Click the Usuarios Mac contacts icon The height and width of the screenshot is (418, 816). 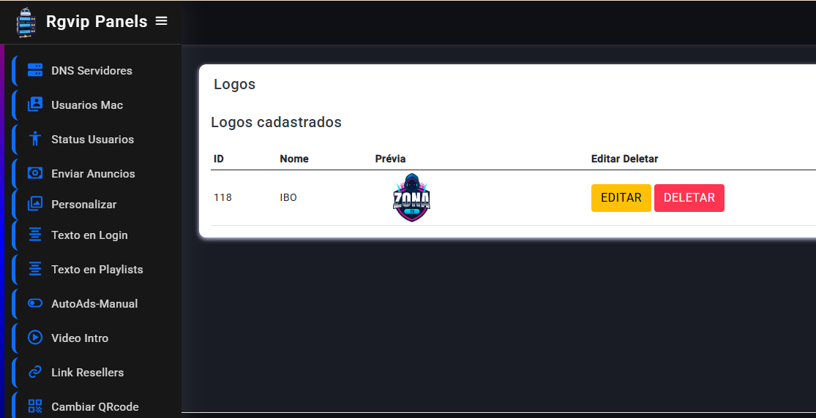[35, 104]
